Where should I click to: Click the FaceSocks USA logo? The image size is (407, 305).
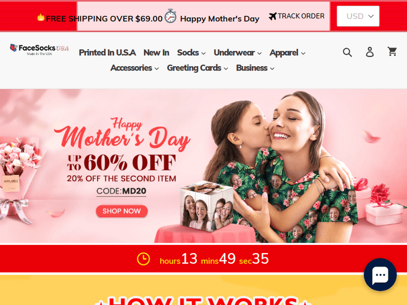[x=39, y=49]
